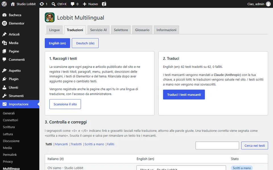Click the Scritti a mano status badge
The width and height of the screenshot is (273, 170).
[242, 168]
